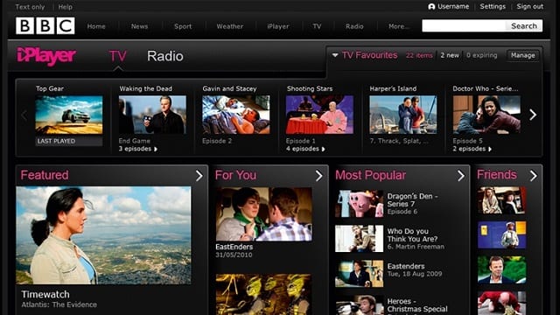Open the Settings link
Screen dimensions: 560x315
pos(493,6)
